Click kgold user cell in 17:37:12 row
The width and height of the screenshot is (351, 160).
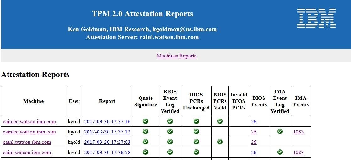click(x=74, y=132)
